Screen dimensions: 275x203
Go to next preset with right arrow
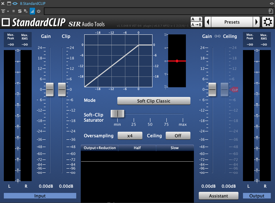[x=256, y=22]
